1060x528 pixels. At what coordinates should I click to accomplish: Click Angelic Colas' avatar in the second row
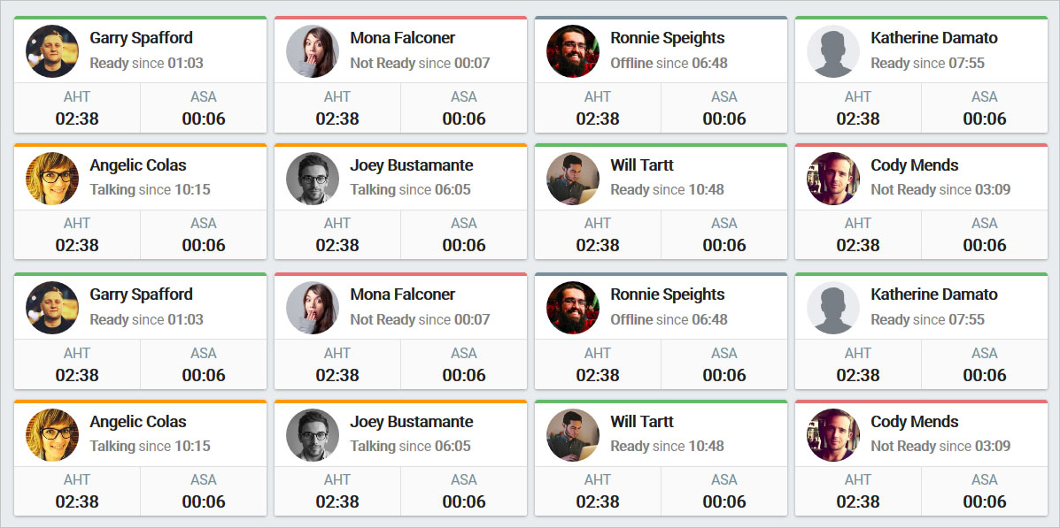click(52, 179)
